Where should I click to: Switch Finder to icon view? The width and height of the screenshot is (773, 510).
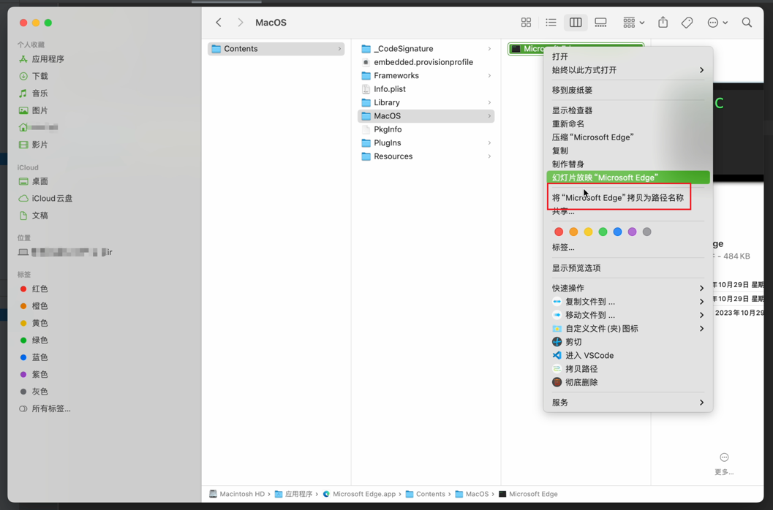(526, 23)
